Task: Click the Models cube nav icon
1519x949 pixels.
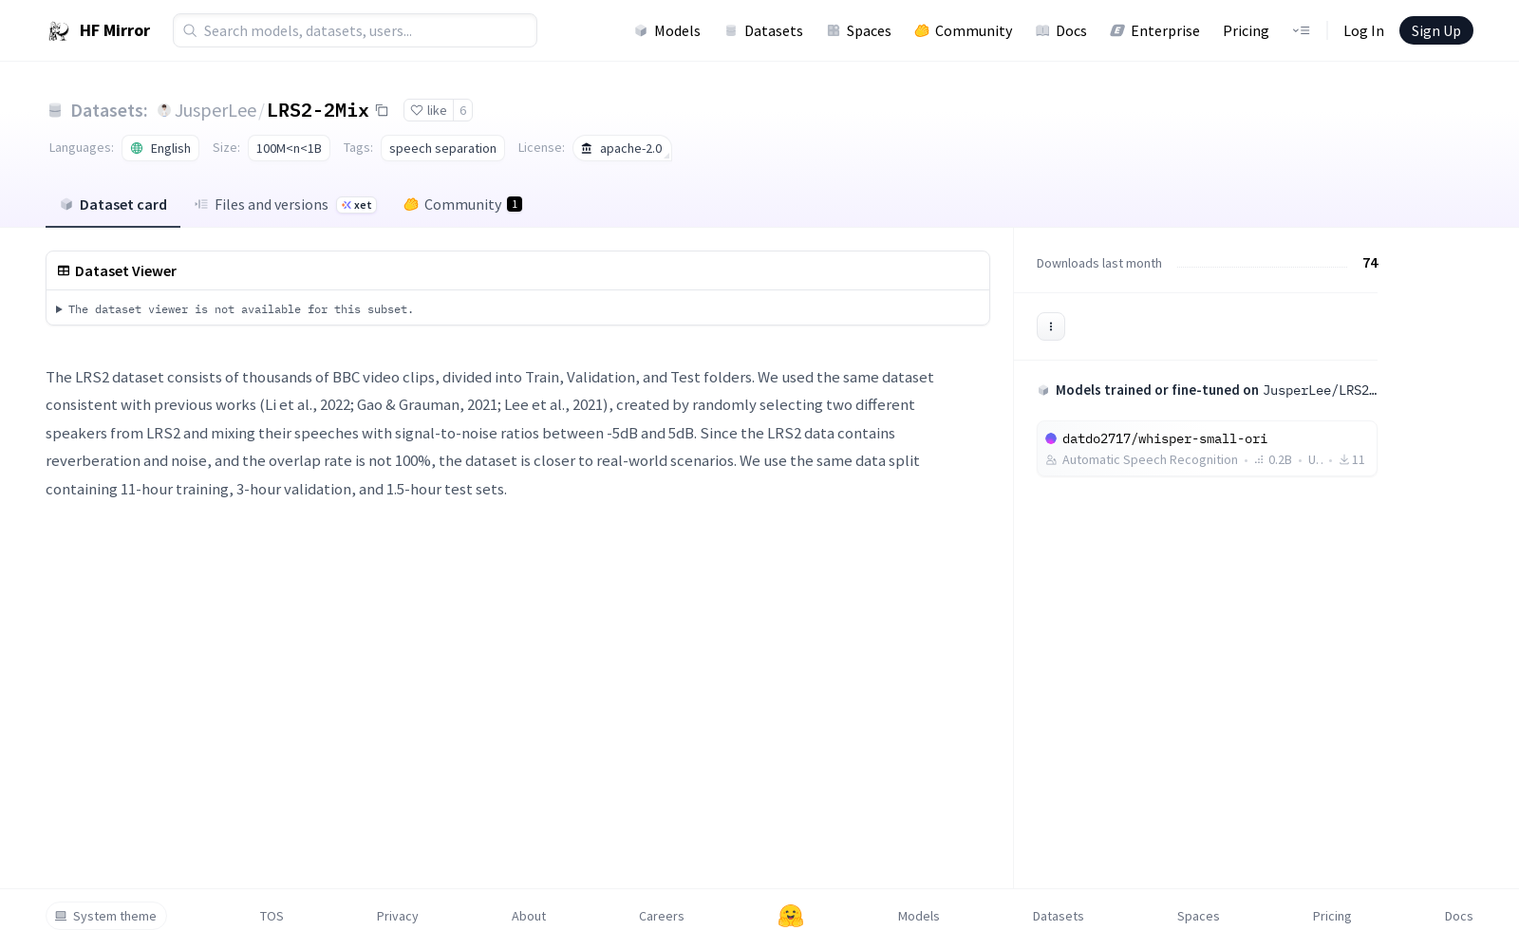Action: pos(641,30)
